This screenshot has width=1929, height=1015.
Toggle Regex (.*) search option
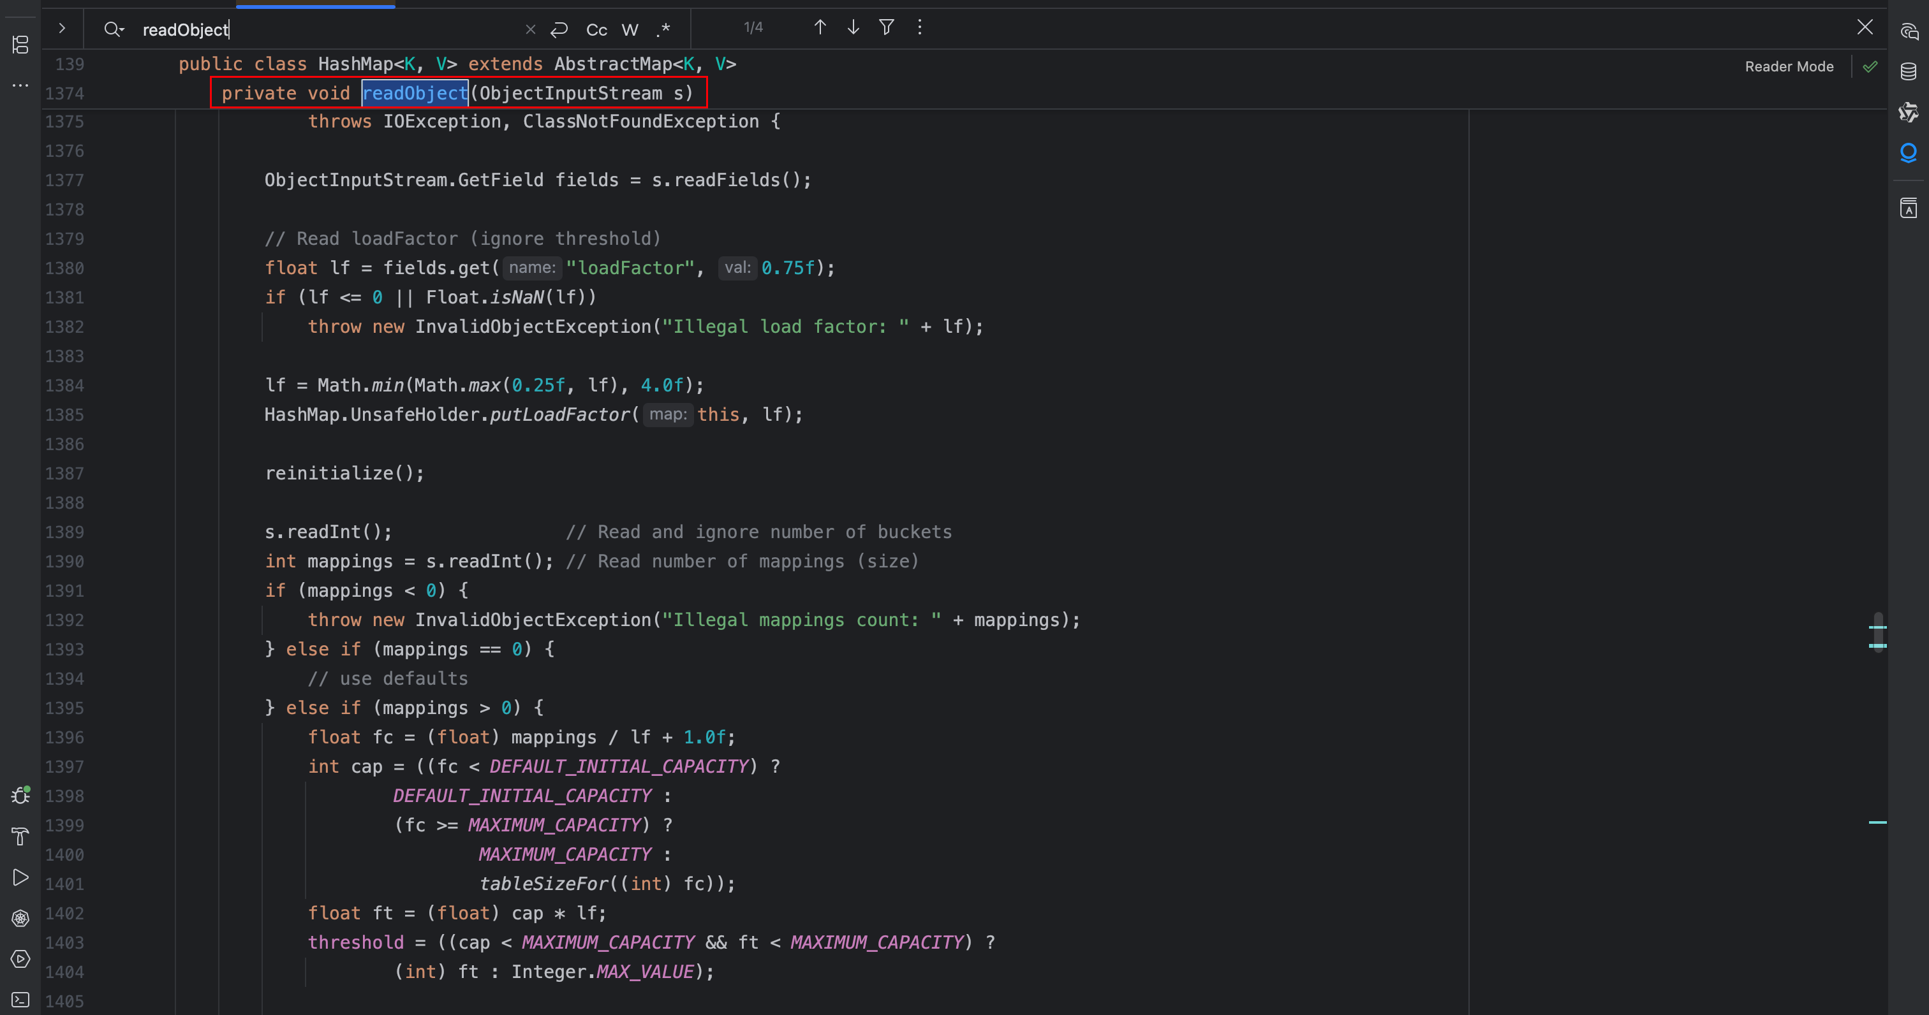click(663, 30)
